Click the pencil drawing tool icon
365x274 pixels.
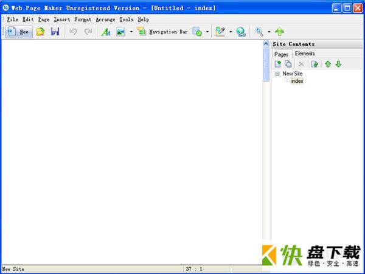(x=220, y=32)
